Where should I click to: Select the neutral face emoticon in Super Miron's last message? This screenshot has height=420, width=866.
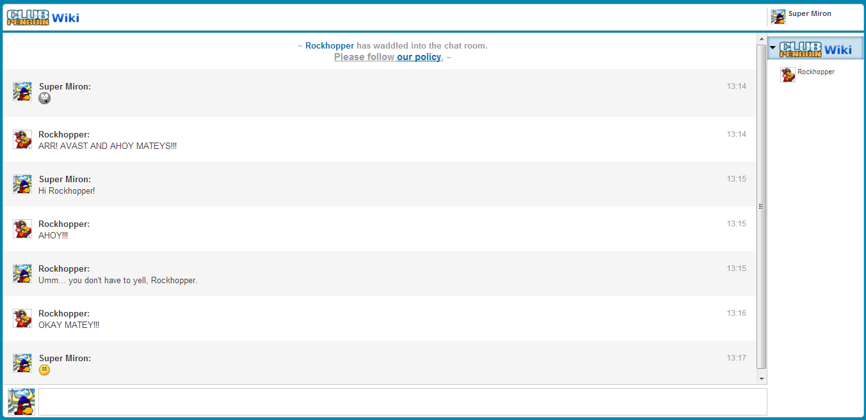[44, 370]
